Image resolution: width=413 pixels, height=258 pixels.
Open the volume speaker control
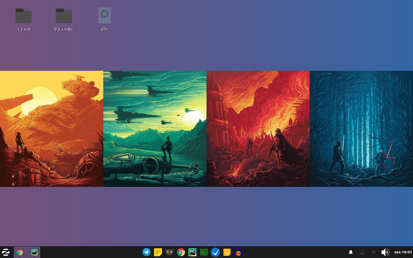(385, 252)
